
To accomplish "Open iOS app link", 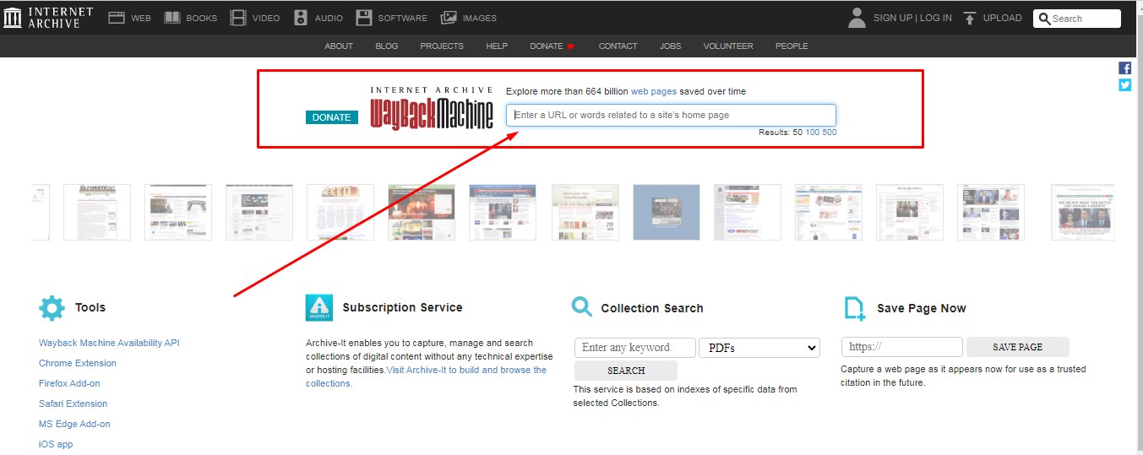I will [x=56, y=444].
